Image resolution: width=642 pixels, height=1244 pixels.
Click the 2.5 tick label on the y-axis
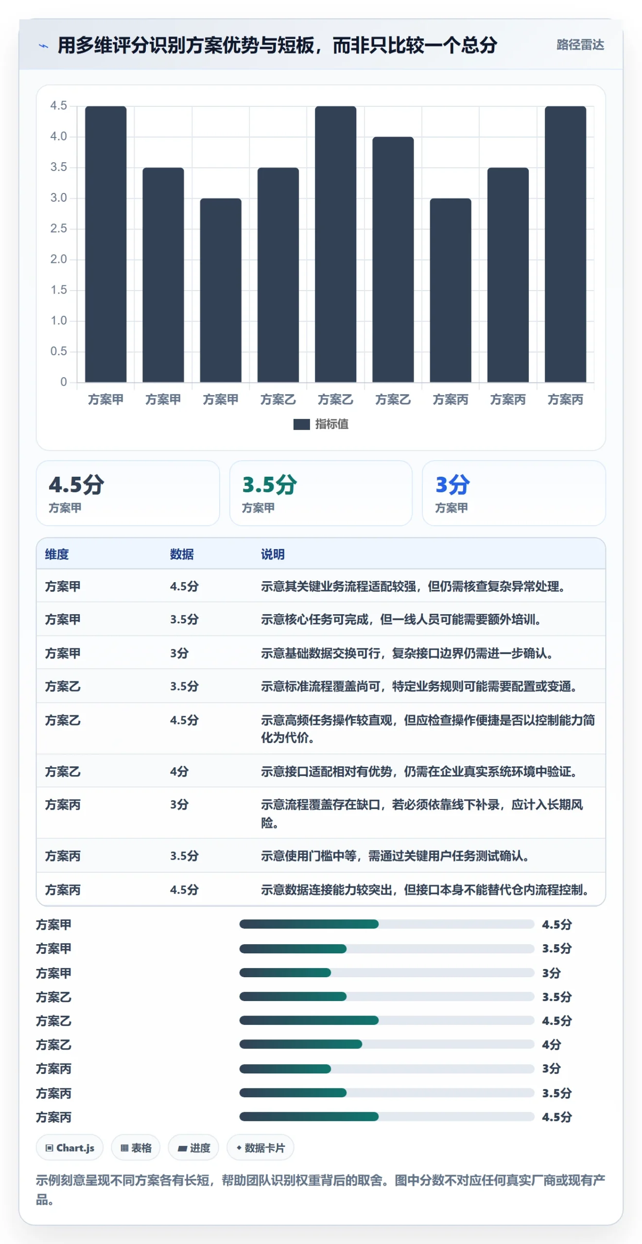(58, 228)
